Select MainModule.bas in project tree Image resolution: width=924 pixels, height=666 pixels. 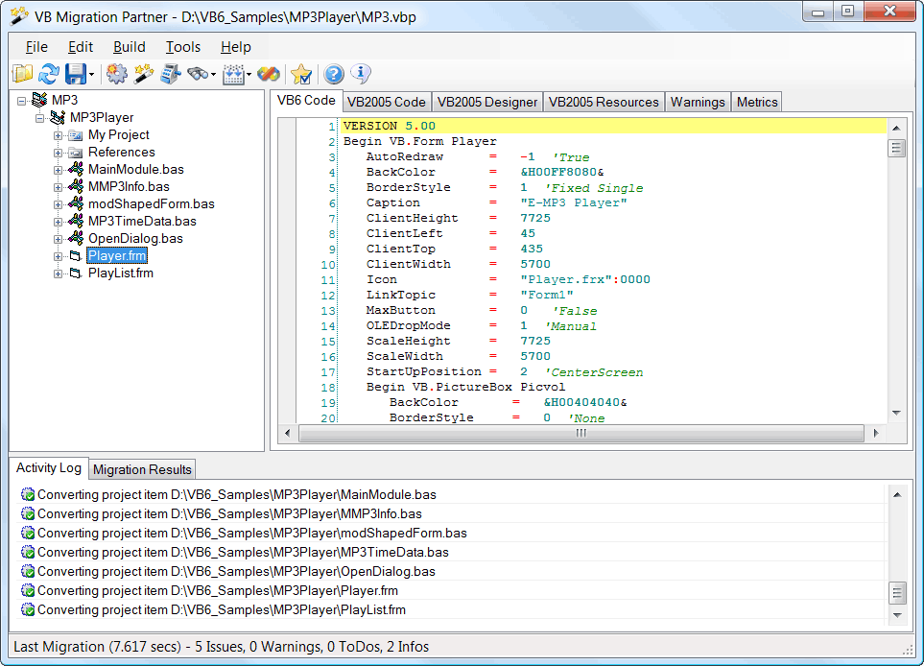coord(135,169)
